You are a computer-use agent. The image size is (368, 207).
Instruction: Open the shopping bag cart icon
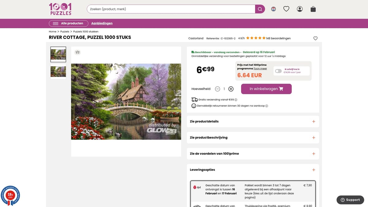313,9
